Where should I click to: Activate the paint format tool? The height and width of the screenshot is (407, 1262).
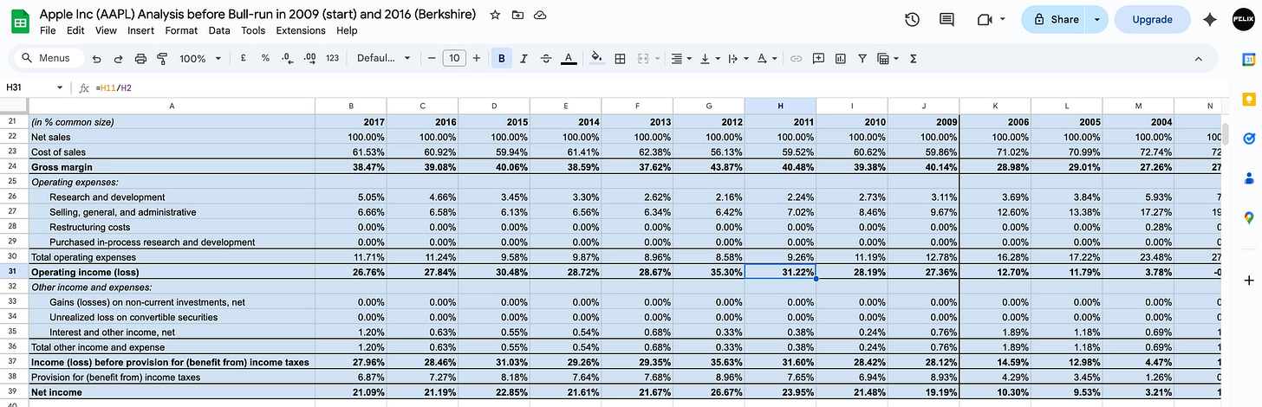[162, 59]
